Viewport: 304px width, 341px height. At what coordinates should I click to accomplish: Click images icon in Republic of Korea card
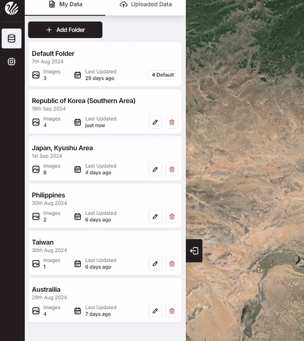[36, 122]
